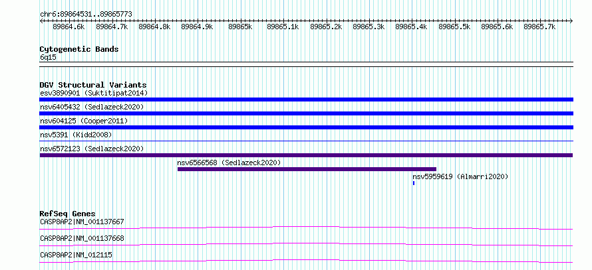Select the nsv6572123 purple variant bar
The image size is (592, 270).
click(x=306, y=155)
